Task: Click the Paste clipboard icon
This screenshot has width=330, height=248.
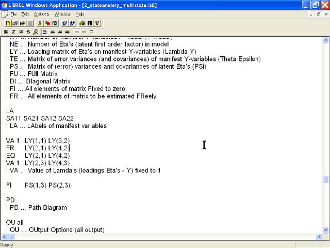Action: tap(54, 23)
